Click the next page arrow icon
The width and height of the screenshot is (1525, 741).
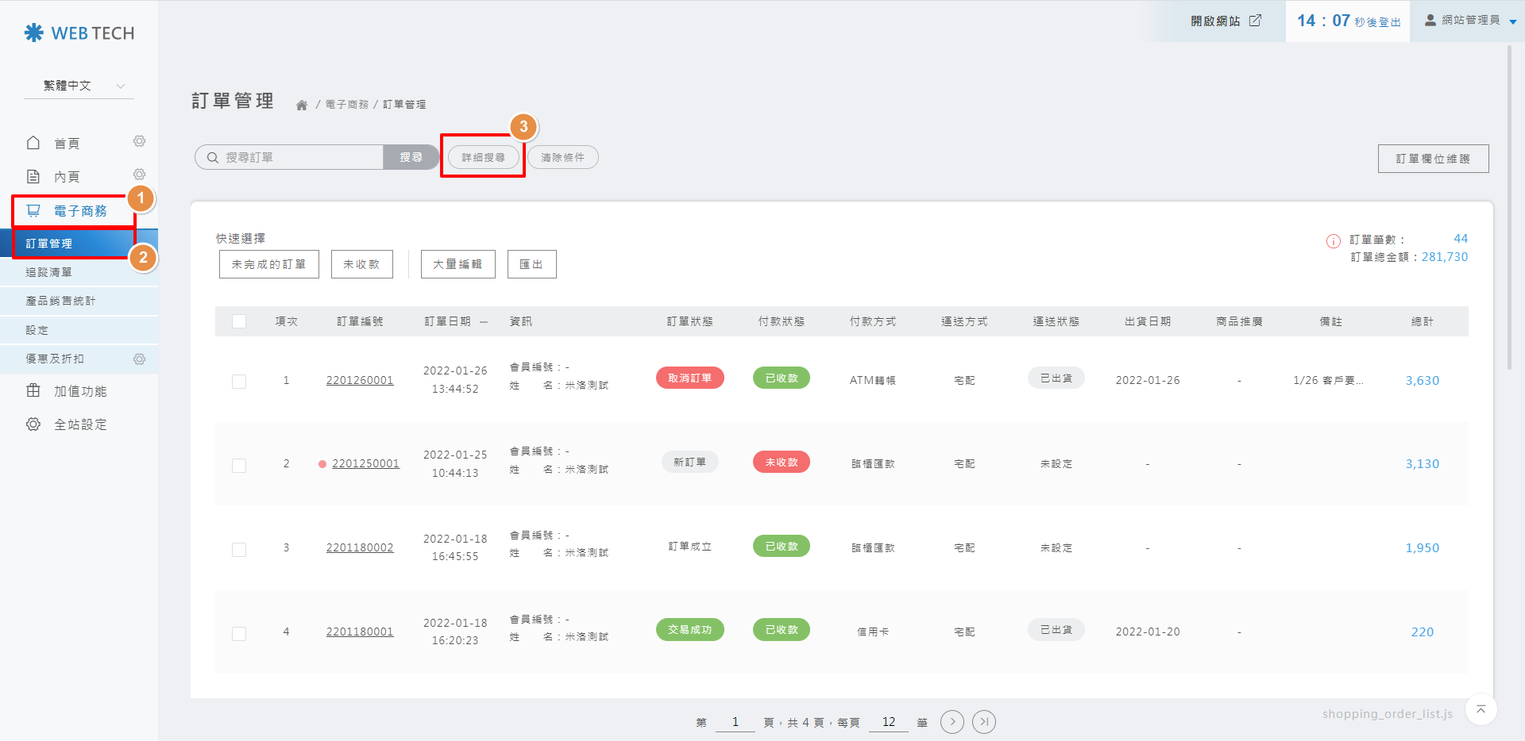pyautogui.click(x=952, y=722)
